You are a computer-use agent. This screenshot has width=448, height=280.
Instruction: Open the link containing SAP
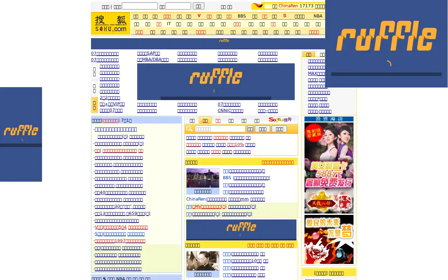[x=148, y=53]
